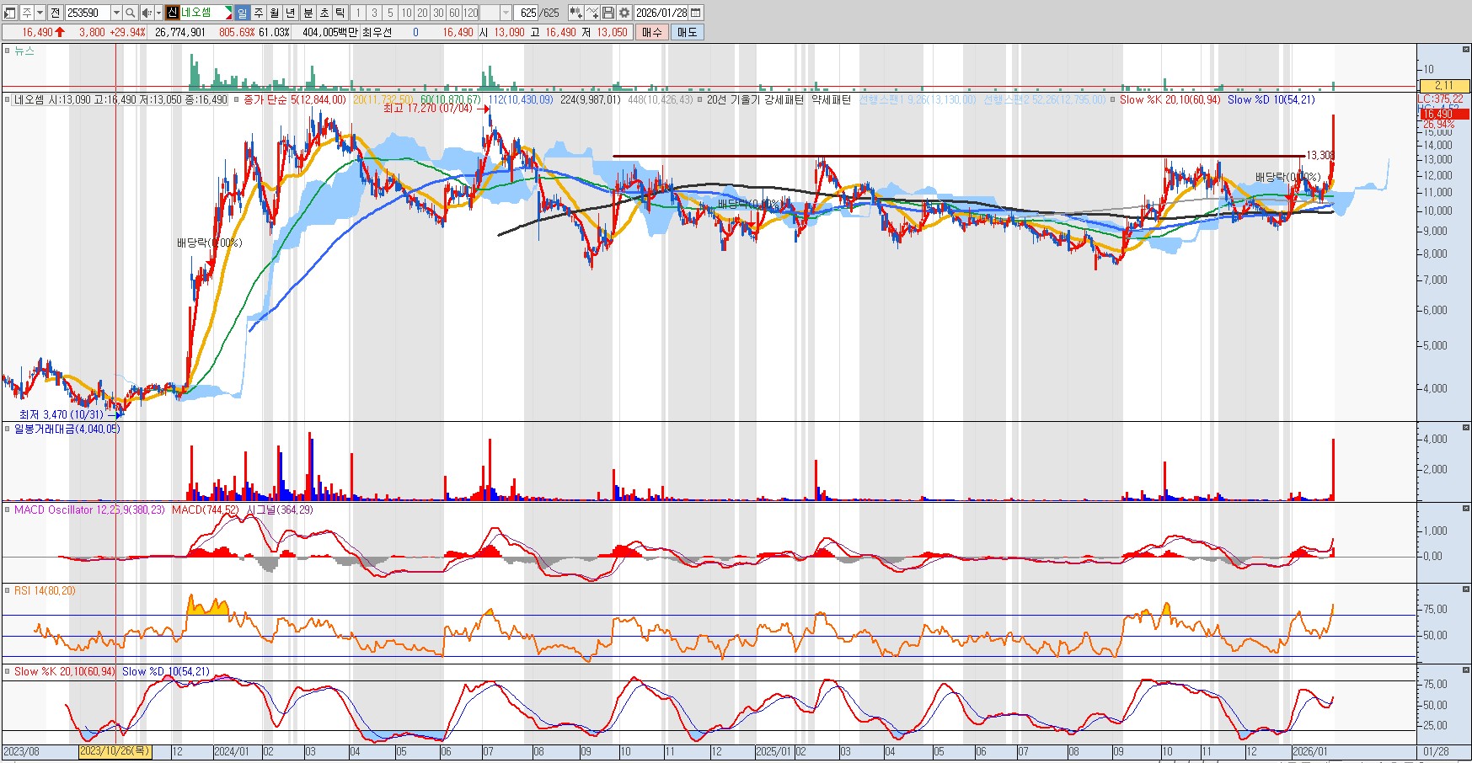The image size is (1472, 763).
Task: Click the speaker sound icon in toolbar
Action: (x=147, y=13)
